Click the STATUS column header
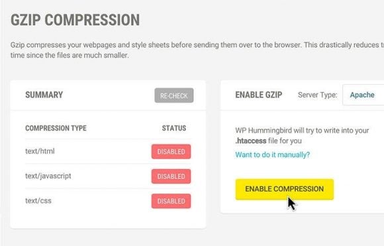384x246 pixels. [174, 128]
